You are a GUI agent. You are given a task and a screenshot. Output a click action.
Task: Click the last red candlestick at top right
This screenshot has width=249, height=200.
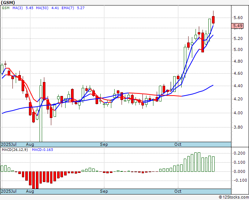click(213, 20)
